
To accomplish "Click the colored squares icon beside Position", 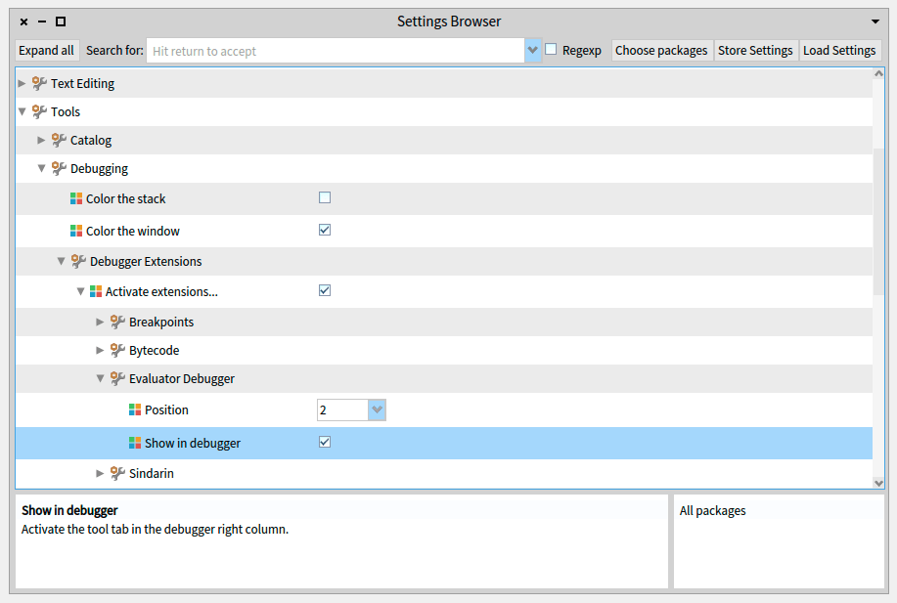I will [135, 410].
